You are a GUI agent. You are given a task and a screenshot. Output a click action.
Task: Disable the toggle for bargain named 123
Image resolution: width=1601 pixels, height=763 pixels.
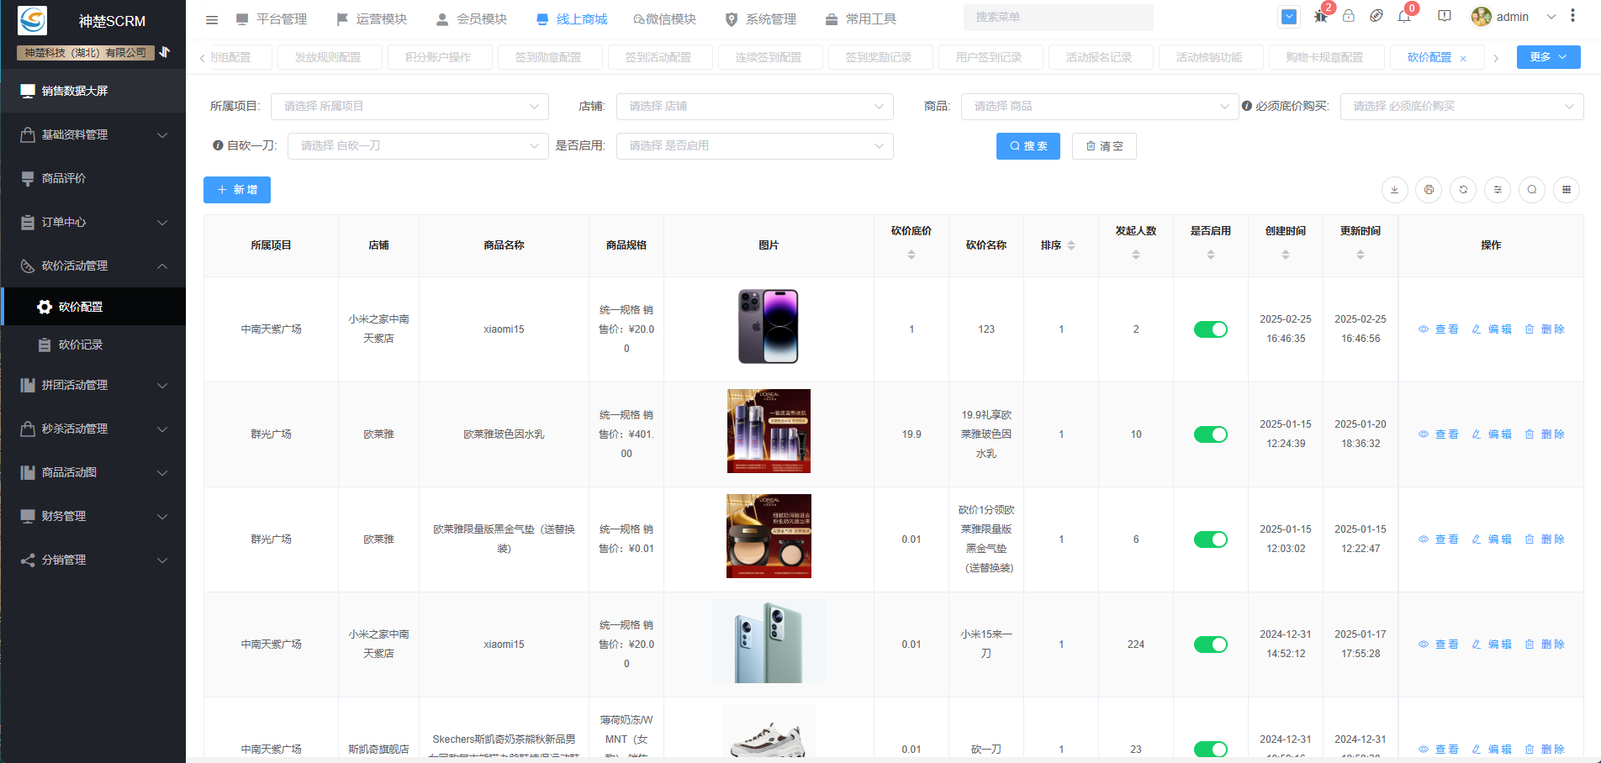1211,329
